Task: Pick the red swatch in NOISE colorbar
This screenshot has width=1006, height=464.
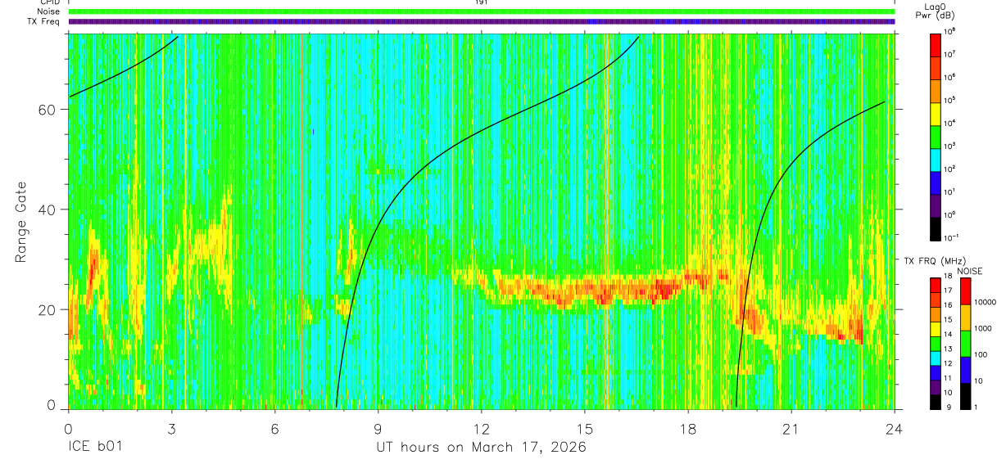Action: 965,291
